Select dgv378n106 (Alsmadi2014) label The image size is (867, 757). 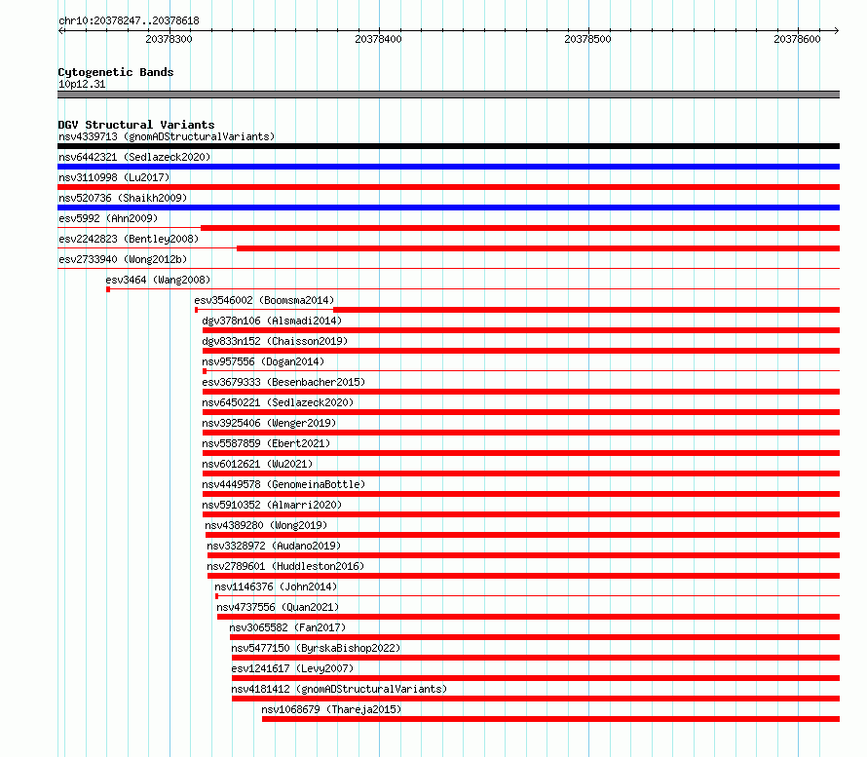click(x=272, y=321)
